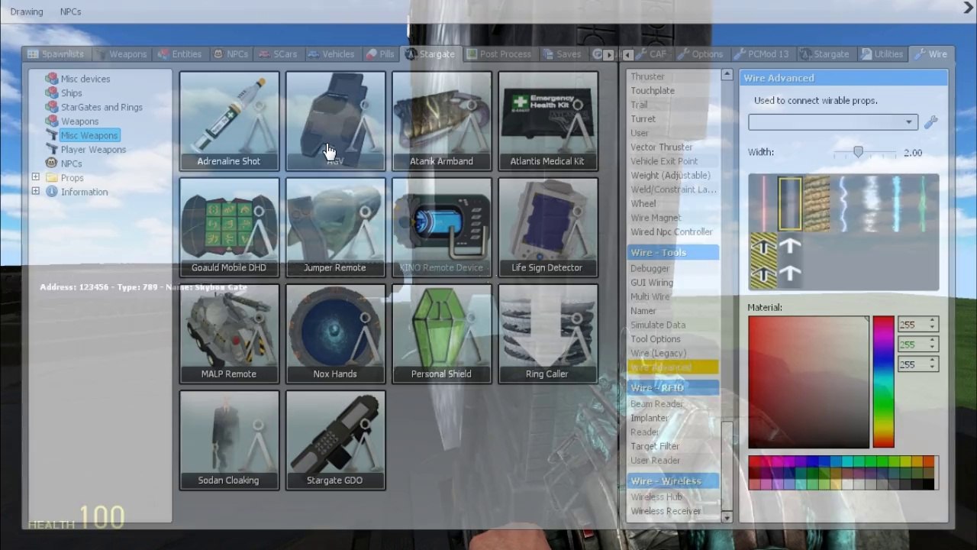Switch to the Saves tab
This screenshot has height=550, width=977.
point(563,54)
